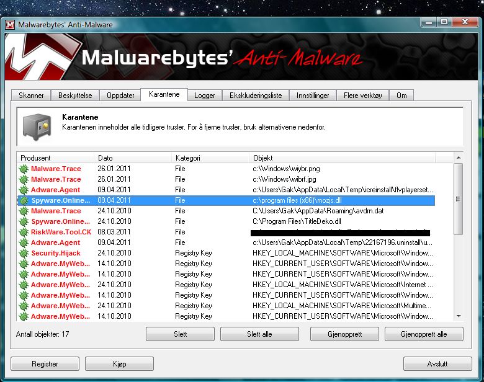This screenshot has height=382, width=484.
Task: Click the Gjenopprett alle button
Action: (424, 334)
